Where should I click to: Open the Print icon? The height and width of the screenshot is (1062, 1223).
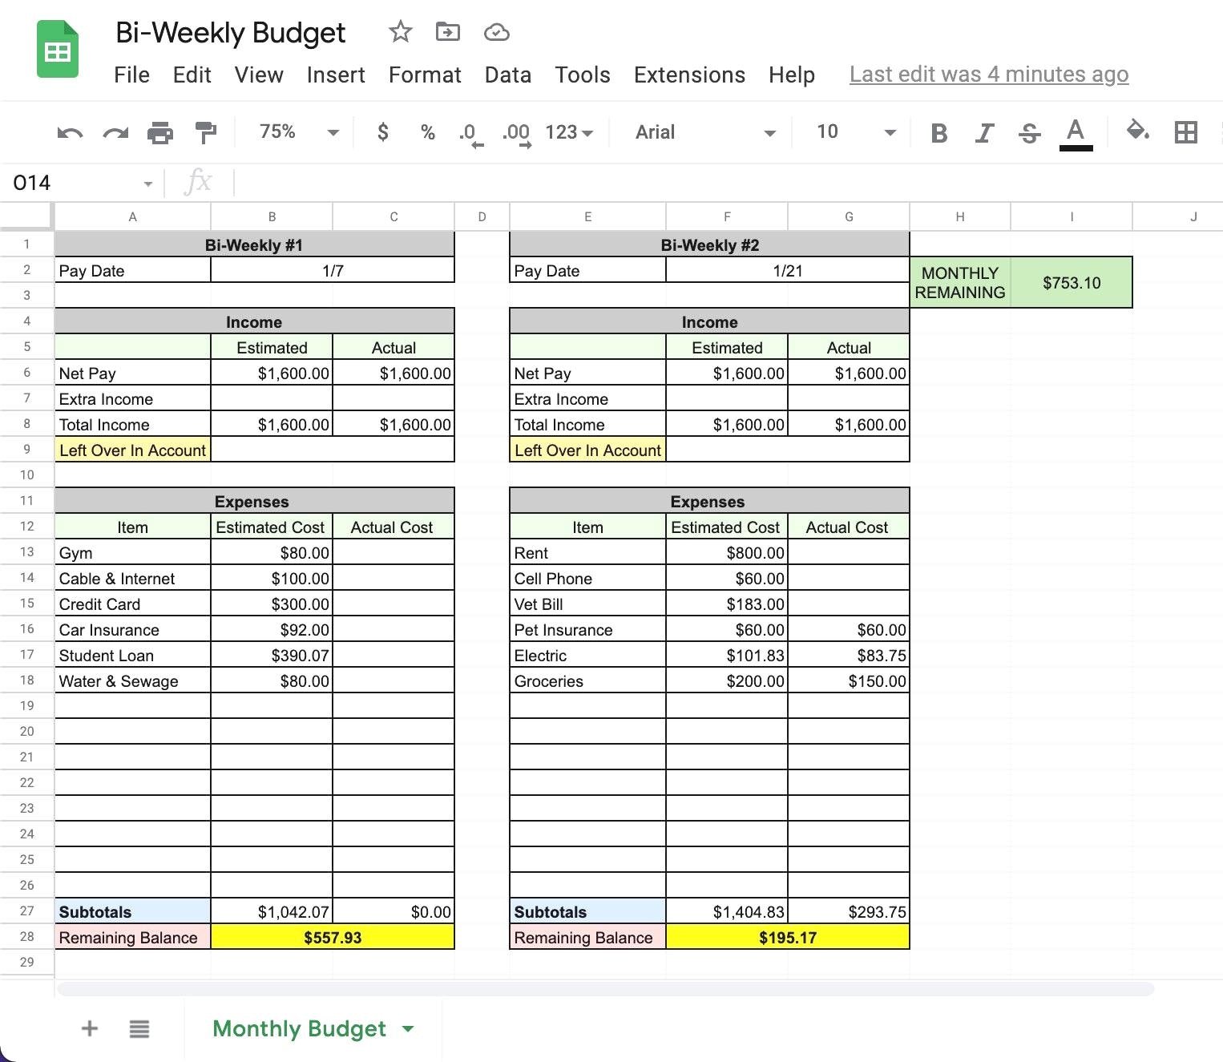tap(160, 132)
